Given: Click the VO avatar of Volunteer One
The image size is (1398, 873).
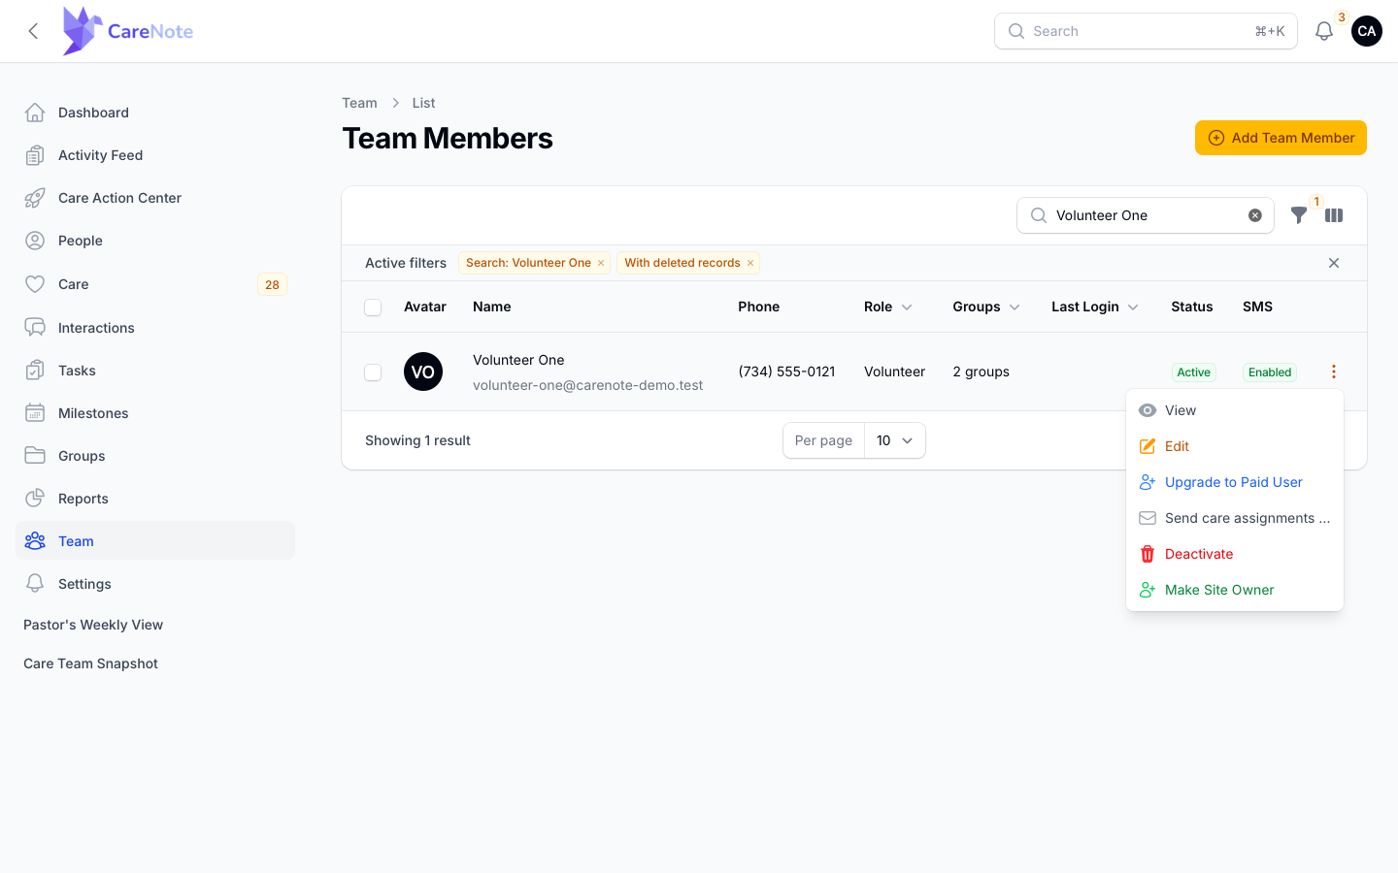Looking at the screenshot, I should click(423, 372).
